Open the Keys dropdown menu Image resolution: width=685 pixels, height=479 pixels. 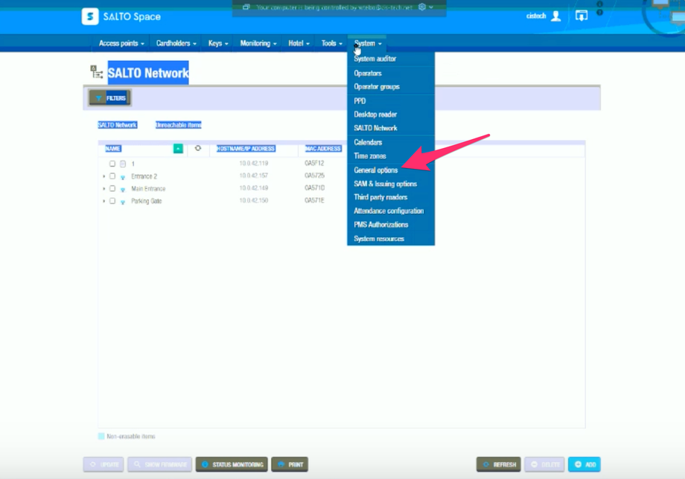click(218, 43)
